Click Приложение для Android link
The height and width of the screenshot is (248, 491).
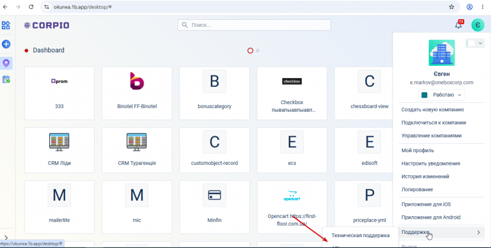[431, 217]
